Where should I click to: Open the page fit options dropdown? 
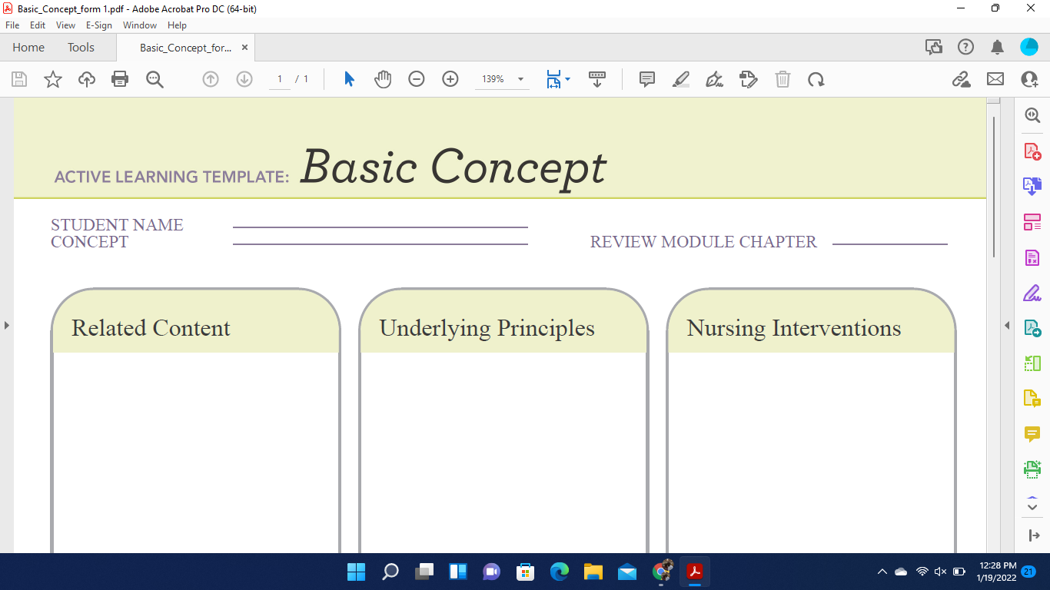pos(566,79)
